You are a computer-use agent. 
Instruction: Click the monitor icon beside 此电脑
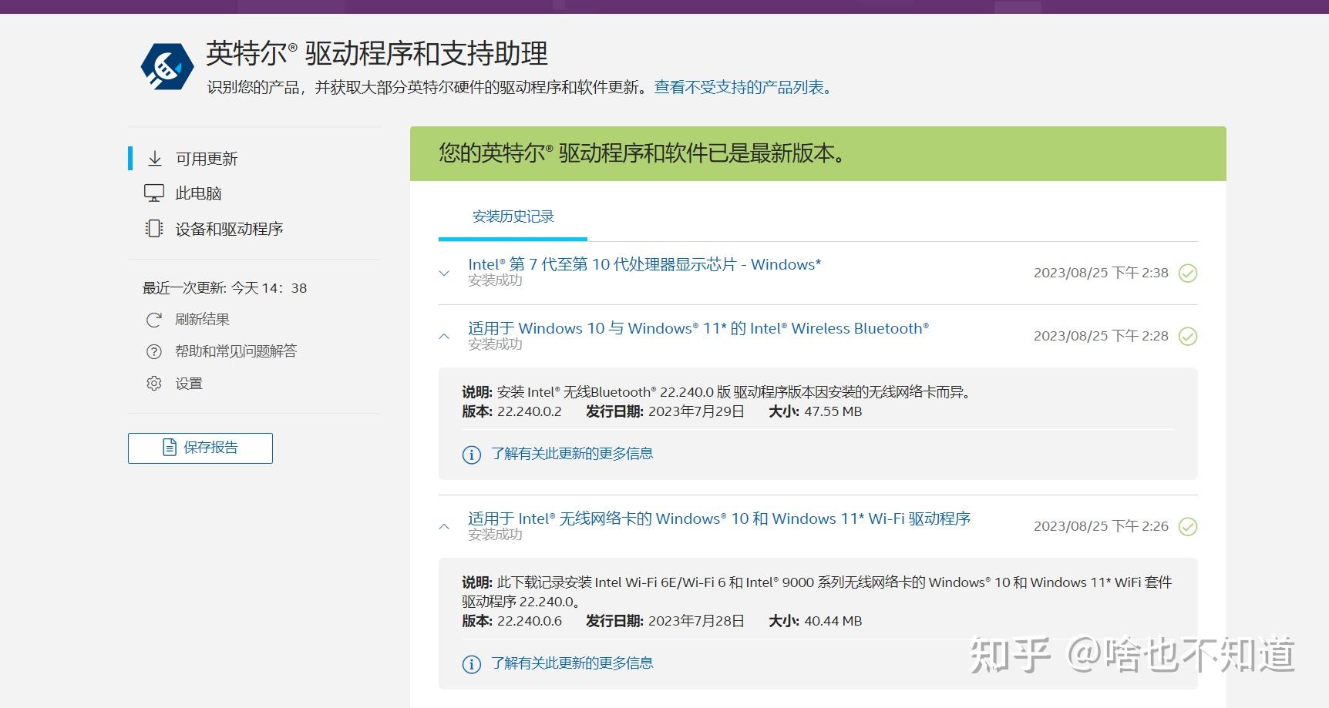point(154,193)
